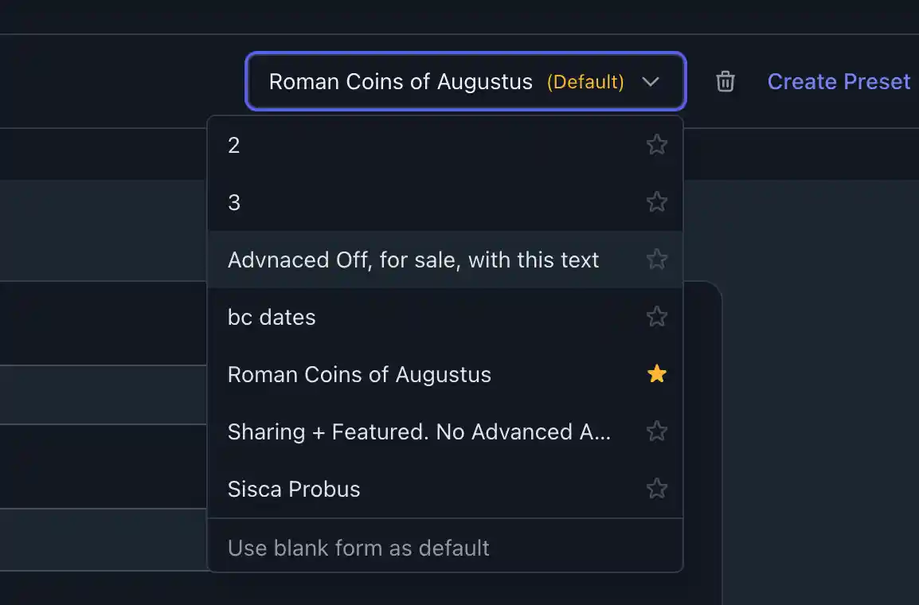
Task: Star preset "2" as default
Action: point(656,145)
